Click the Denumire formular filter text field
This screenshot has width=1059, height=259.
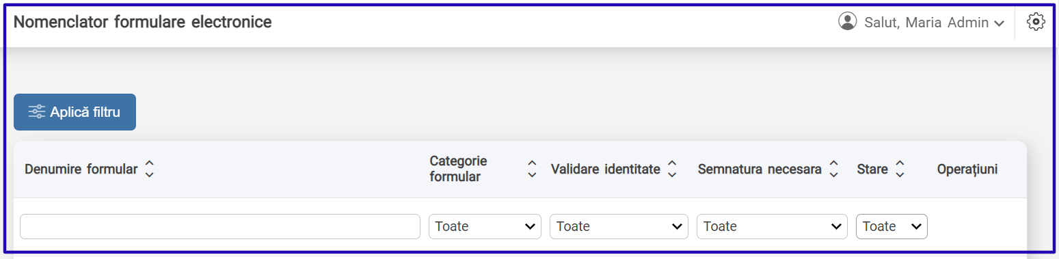pyautogui.click(x=220, y=226)
